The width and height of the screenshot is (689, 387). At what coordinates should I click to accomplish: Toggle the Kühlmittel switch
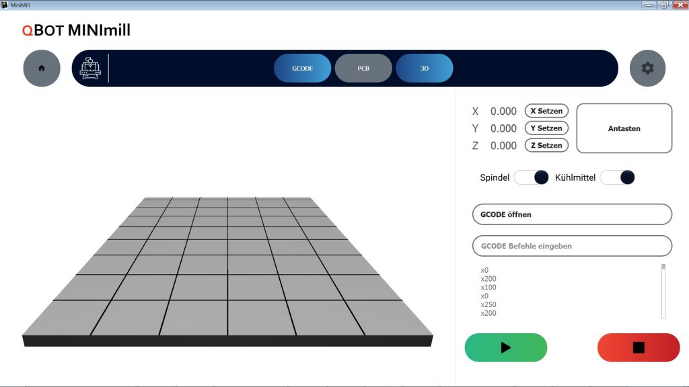click(617, 177)
